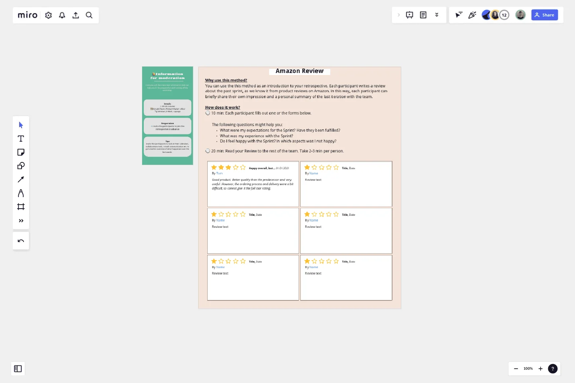Click the Miro logo

(28, 15)
